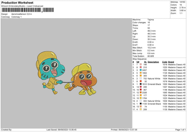Click 'Printed: 06/09/2023 13.57.05' footer text

(124, 130)
